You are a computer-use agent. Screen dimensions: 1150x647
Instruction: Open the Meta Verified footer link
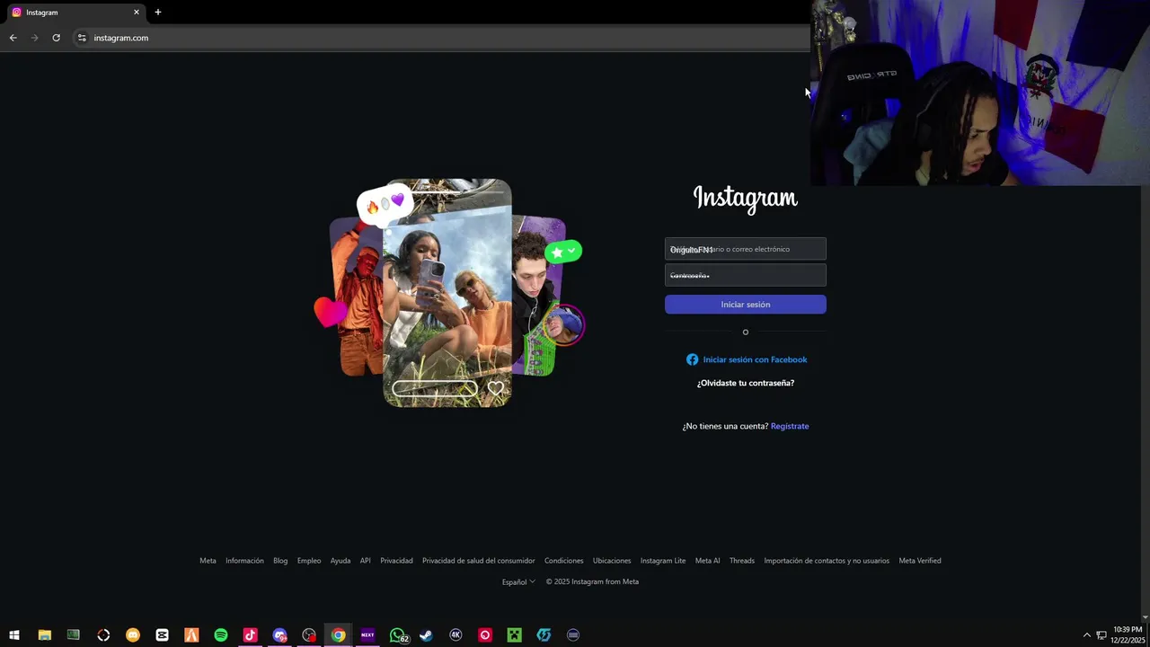pyautogui.click(x=920, y=561)
